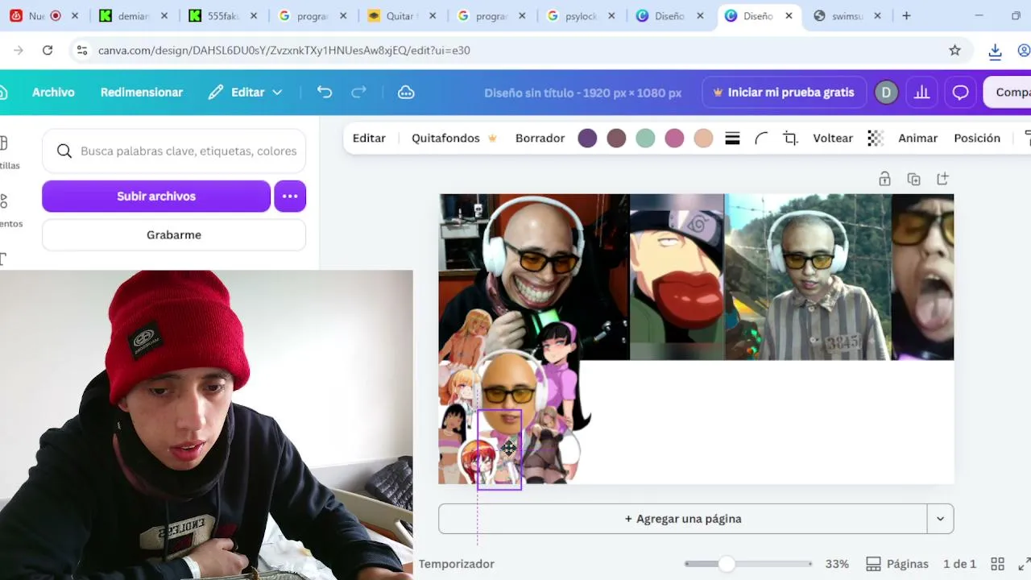The width and height of the screenshot is (1031, 580).
Task: Open the D account avatar
Action: point(886,93)
